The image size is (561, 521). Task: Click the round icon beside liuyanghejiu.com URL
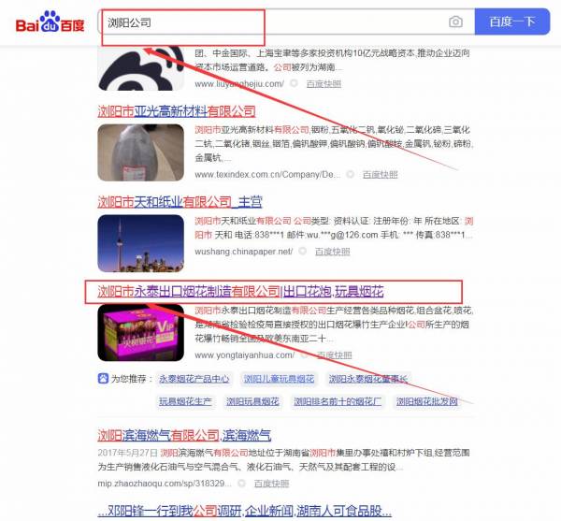coord(295,84)
